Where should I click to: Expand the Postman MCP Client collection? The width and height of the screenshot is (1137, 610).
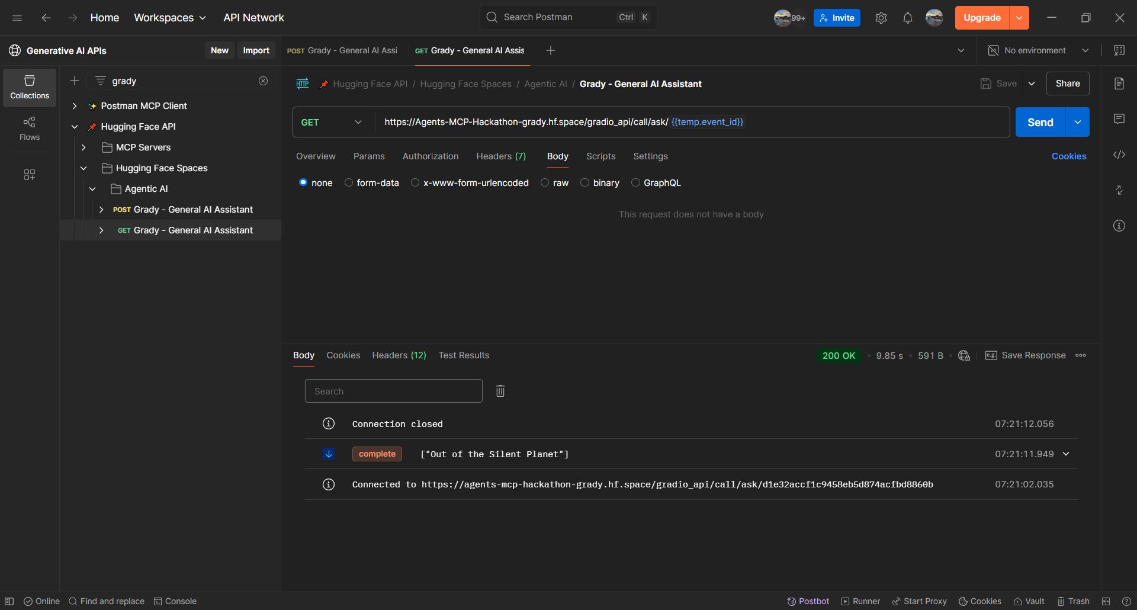[x=75, y=106]
